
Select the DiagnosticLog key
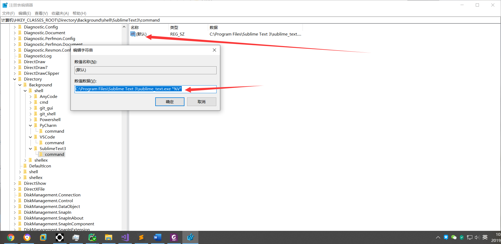[x=38, y=56]
